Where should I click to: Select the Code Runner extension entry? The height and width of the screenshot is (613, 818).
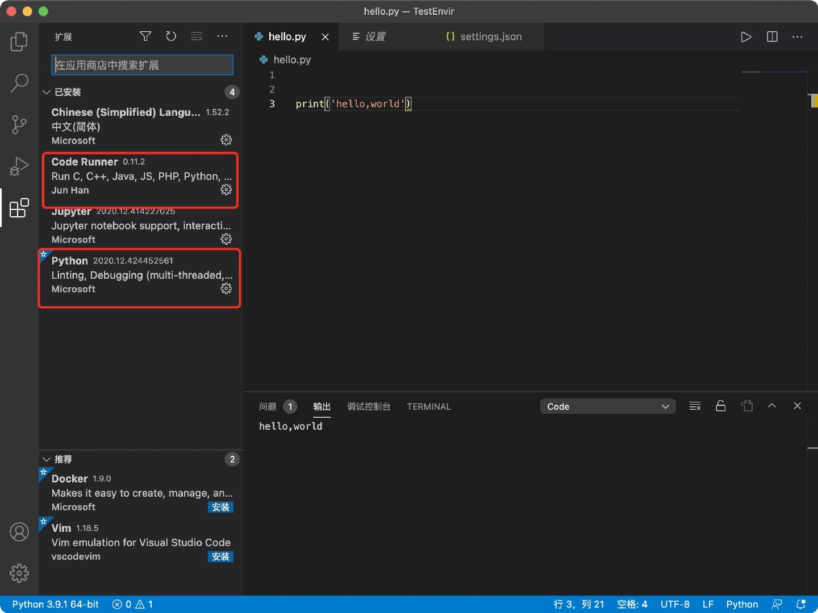140,177
